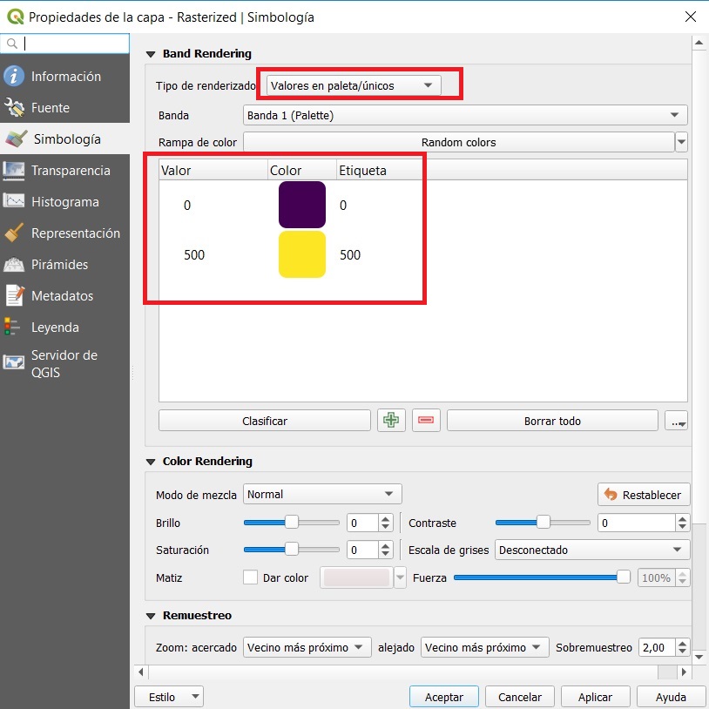This screenshot has height=709, width=709.
Task: Select the Transparencia sidebar icon
Action: point(14,171)
